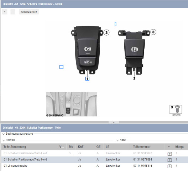Viewport: 188px width, 171px height.
Task: Click part number 61 31 9385028
Action: pos(142,153)
